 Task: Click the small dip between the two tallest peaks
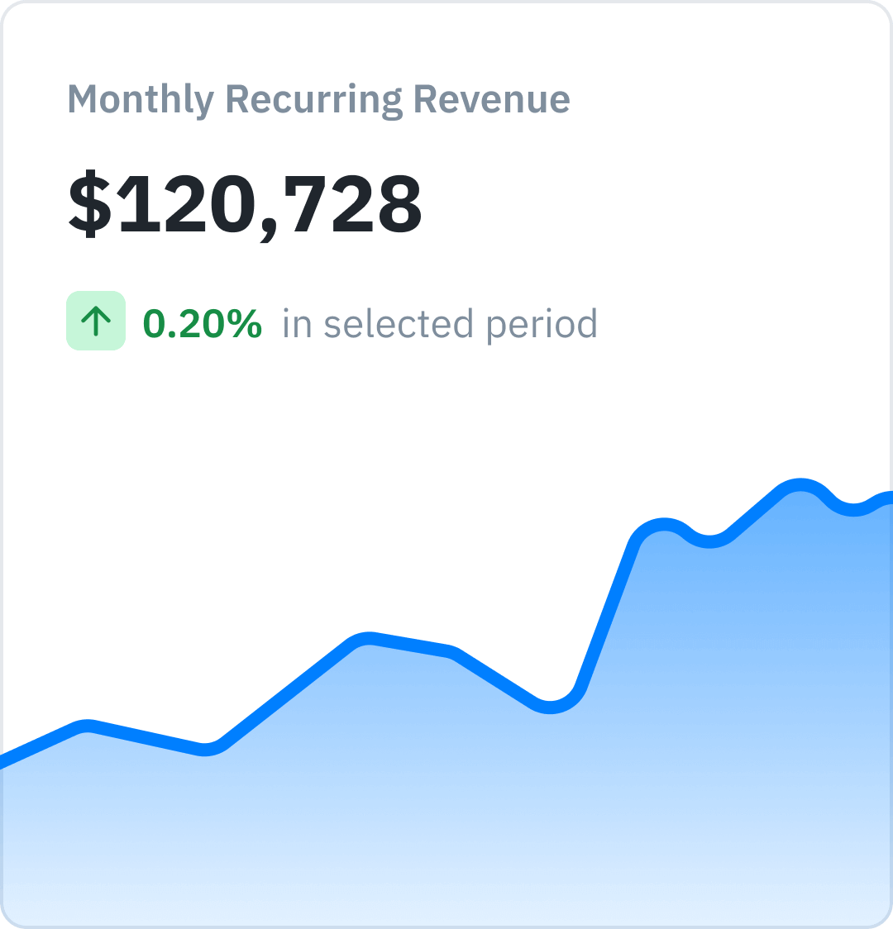(x=709, y=541)
